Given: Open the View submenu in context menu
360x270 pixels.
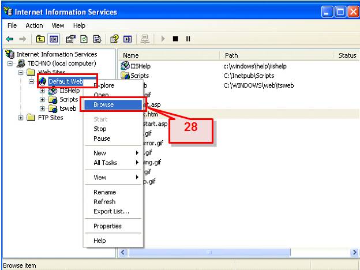Looking at the screenshot, I should click(x=113, y=177).
